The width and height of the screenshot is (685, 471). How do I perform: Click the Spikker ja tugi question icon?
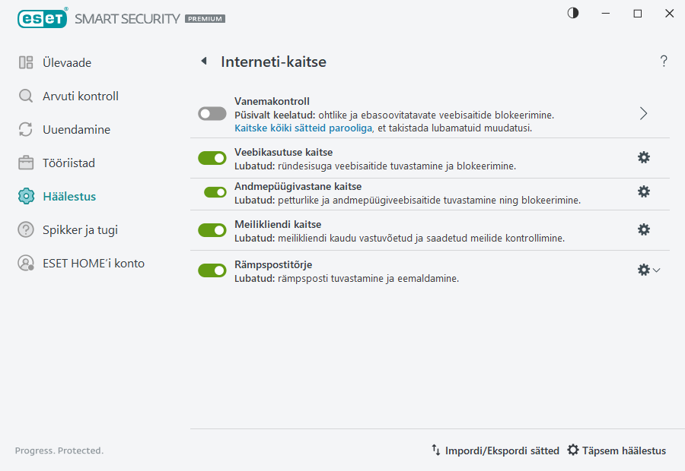26,229
